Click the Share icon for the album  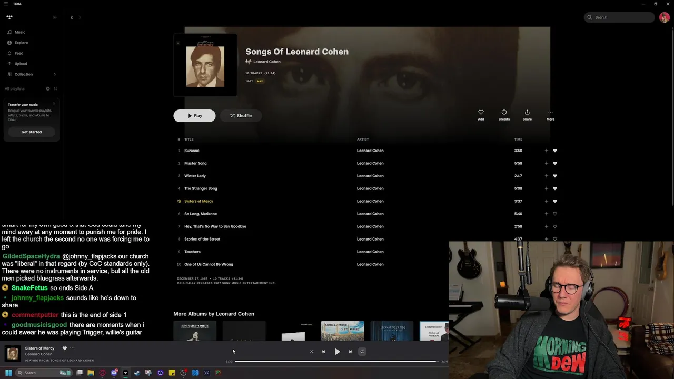(527, 115)
